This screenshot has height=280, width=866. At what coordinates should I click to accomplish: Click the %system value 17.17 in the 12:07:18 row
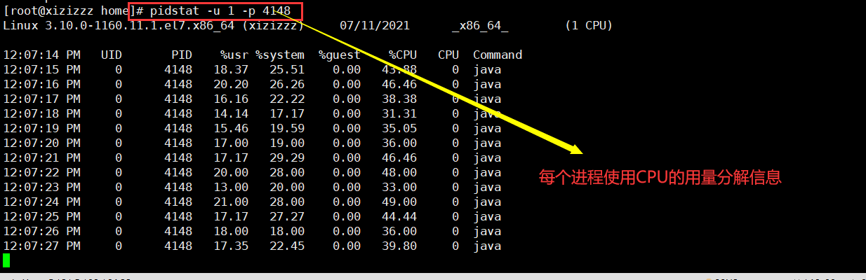[287, 113]
